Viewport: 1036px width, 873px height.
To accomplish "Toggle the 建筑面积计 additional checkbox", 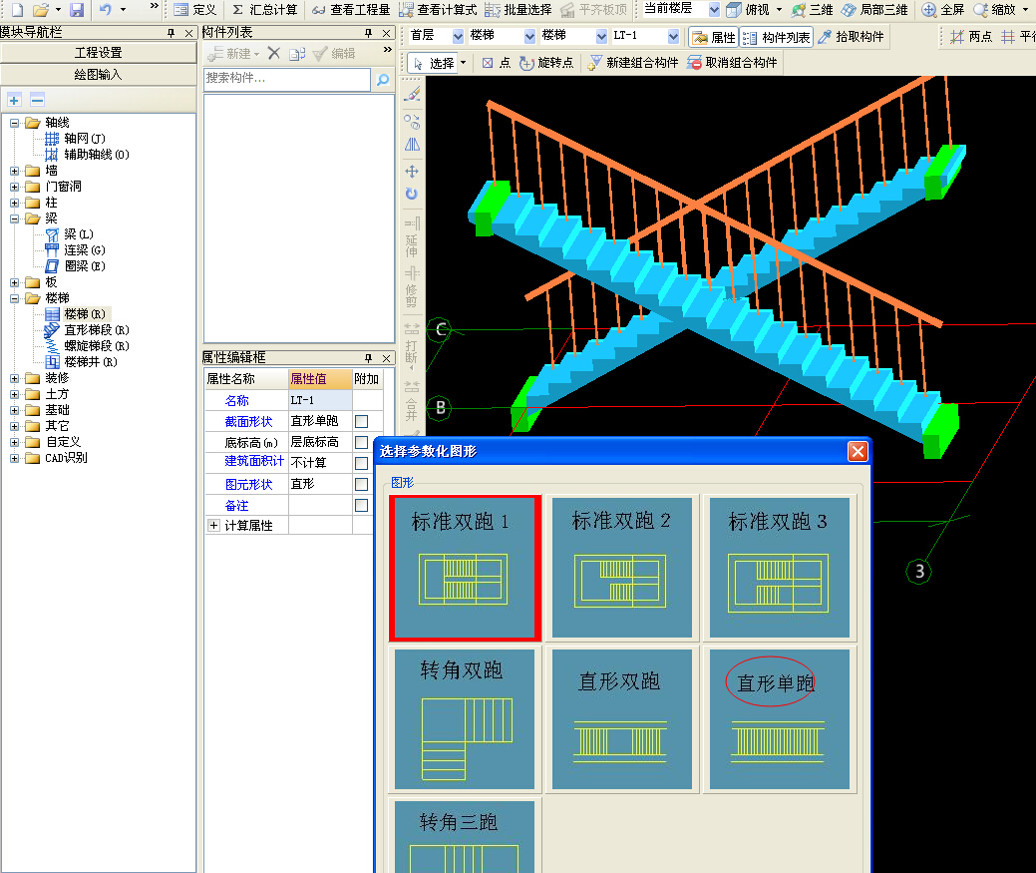I will pos(361,463).
